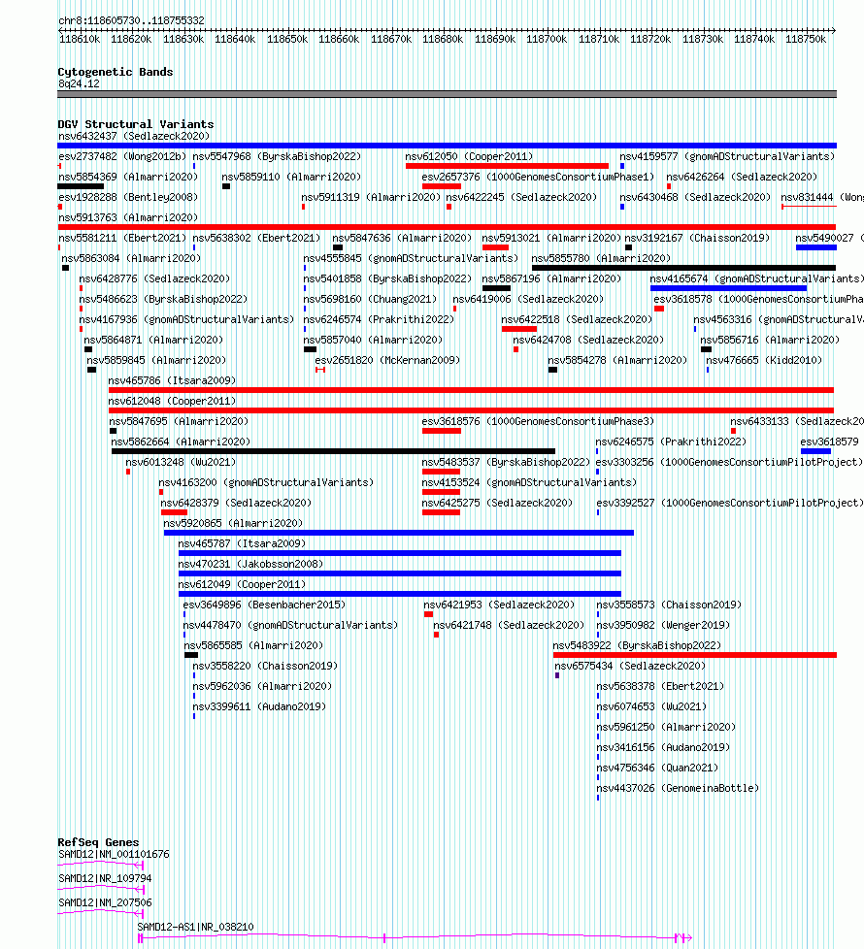Open the nsv612048 (Cooper2011) label
This screenshot has width=864, height=949.
(x=172, y=402)
